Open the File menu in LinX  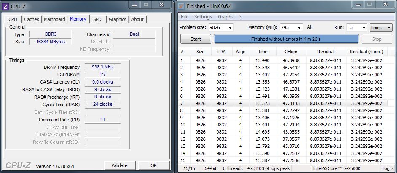[x=185, y=17]
